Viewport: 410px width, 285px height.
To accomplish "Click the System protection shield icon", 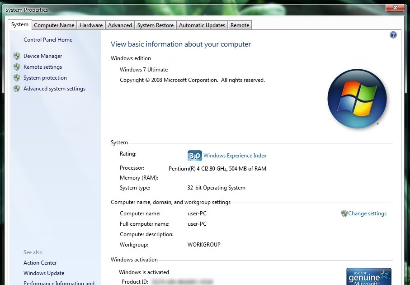I will coord(17,77).
